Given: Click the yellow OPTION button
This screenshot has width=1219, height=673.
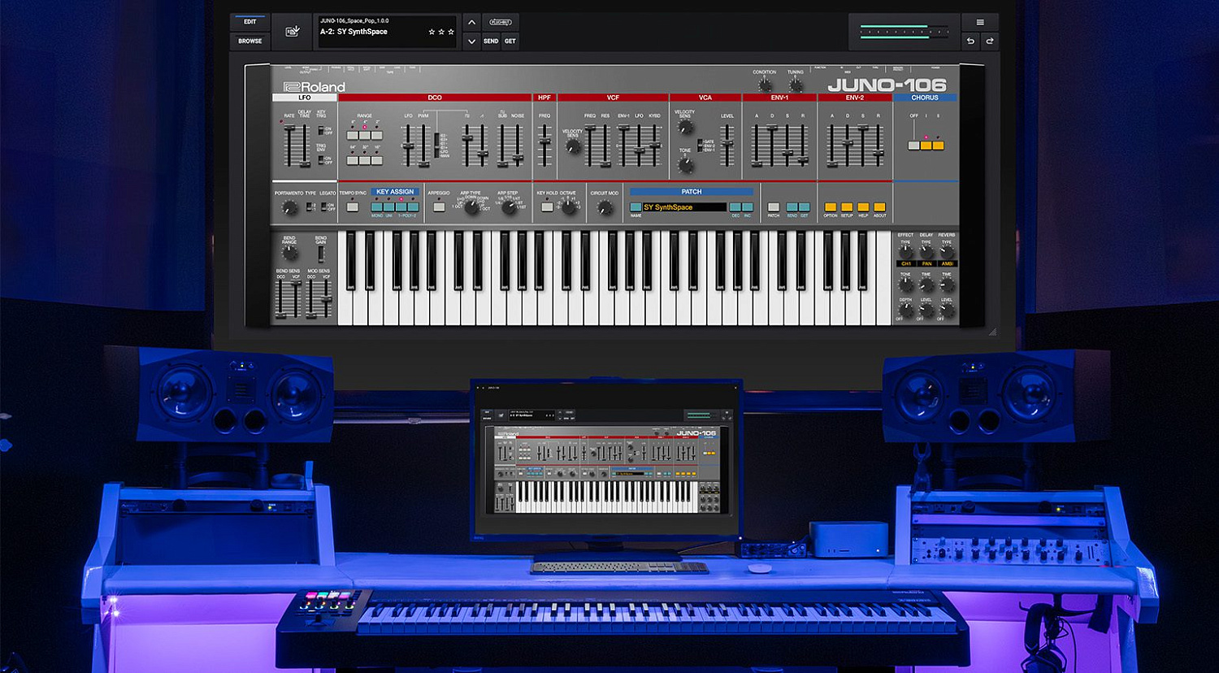Looking at the screenshot, I should tap(831, 207).
